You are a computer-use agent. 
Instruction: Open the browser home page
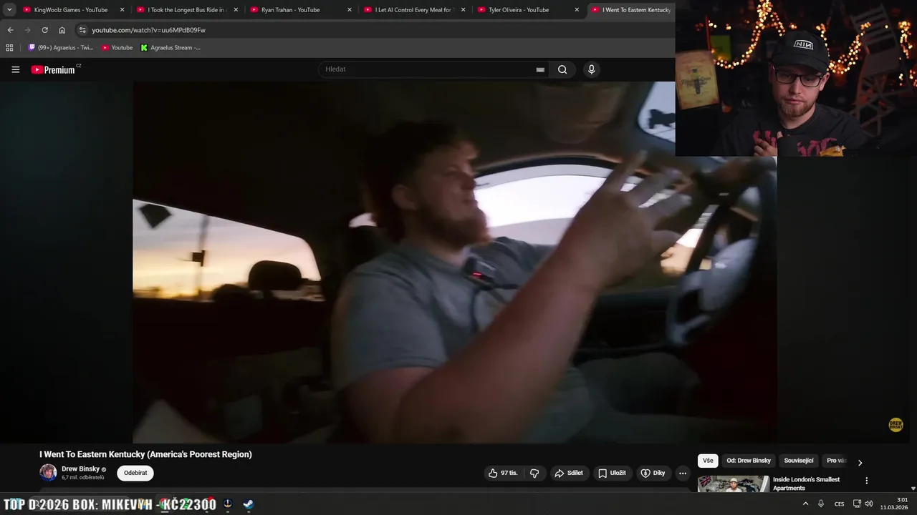pos(62,30)
